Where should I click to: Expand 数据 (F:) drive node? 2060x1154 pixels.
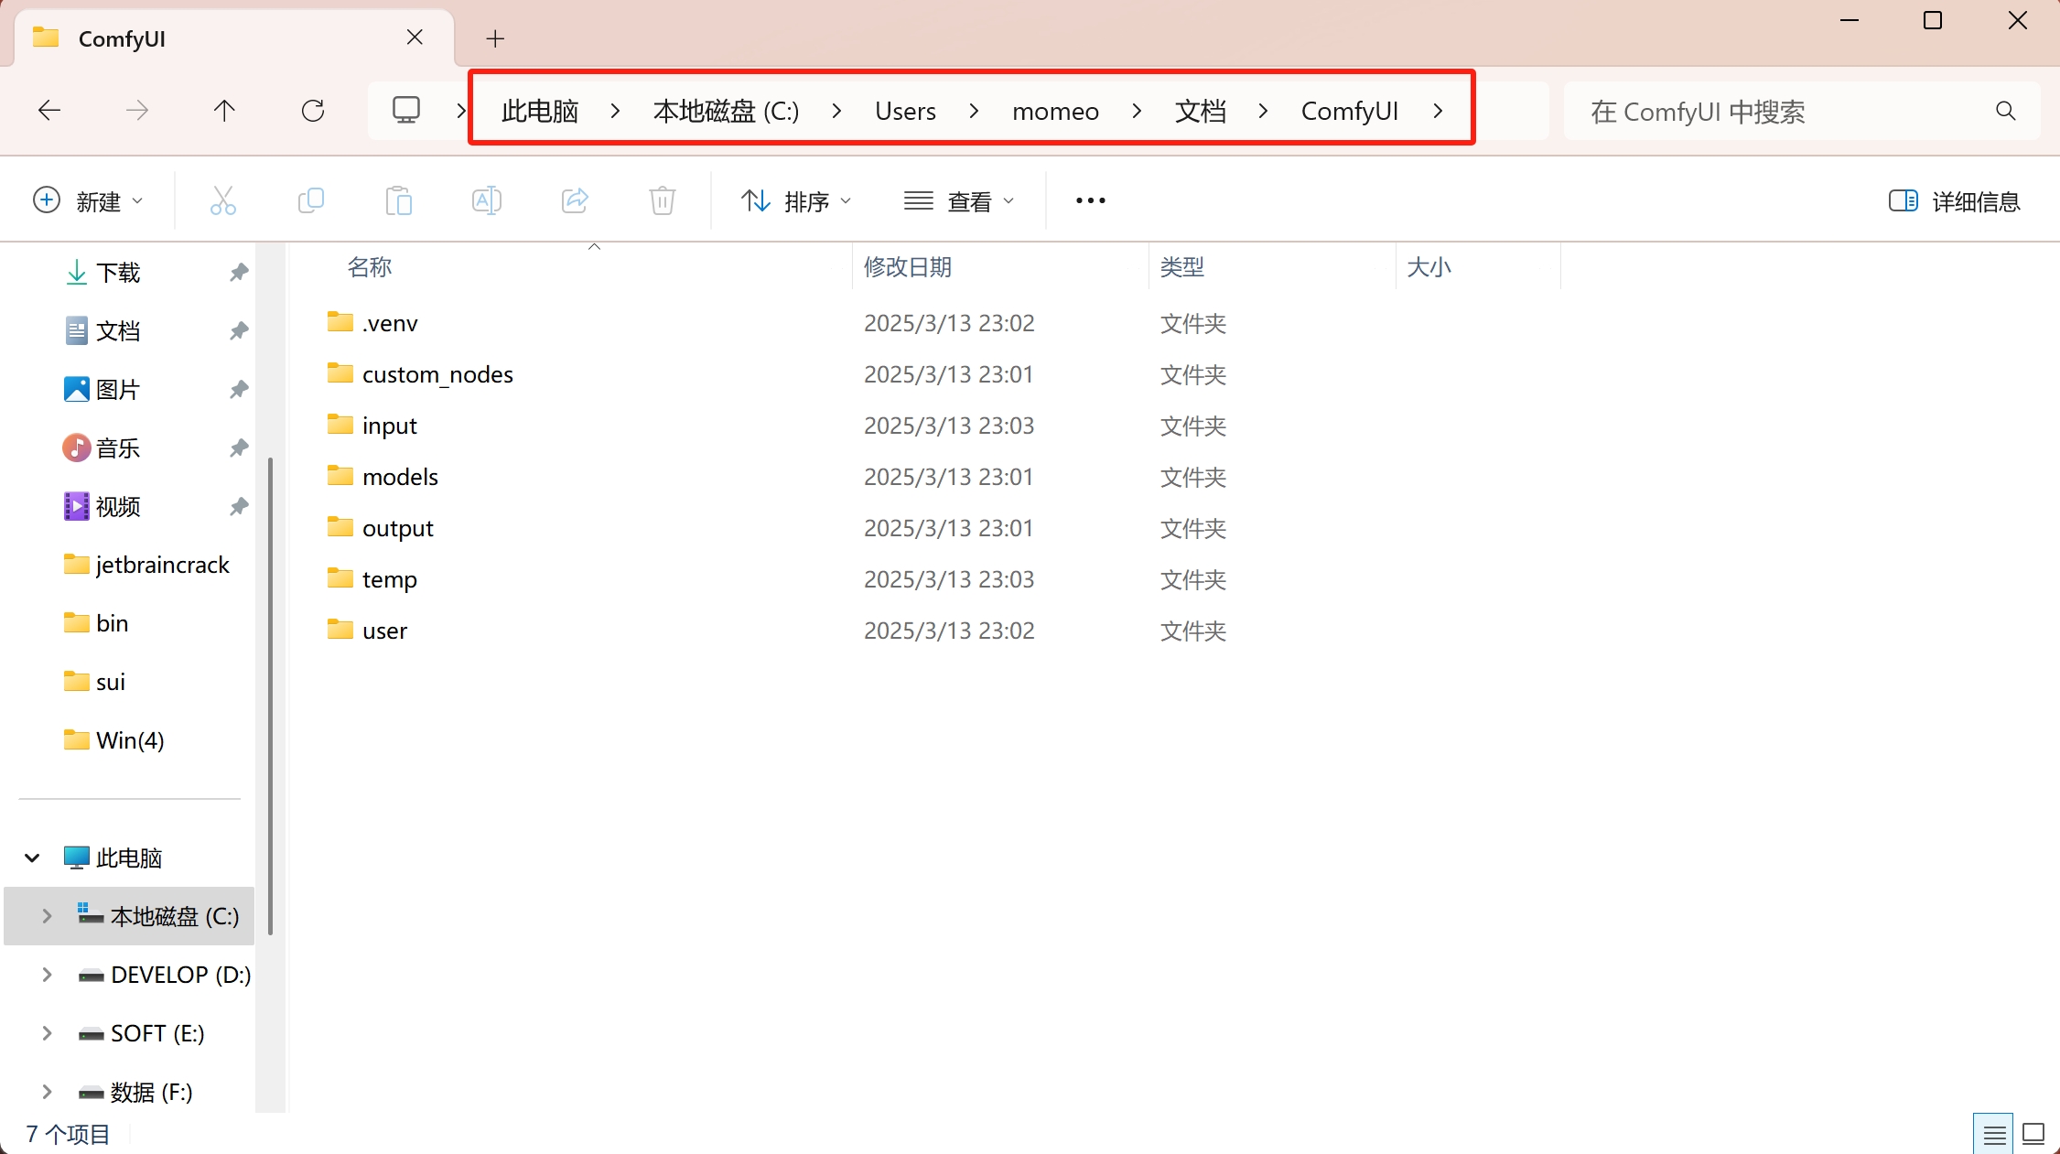47,1092
